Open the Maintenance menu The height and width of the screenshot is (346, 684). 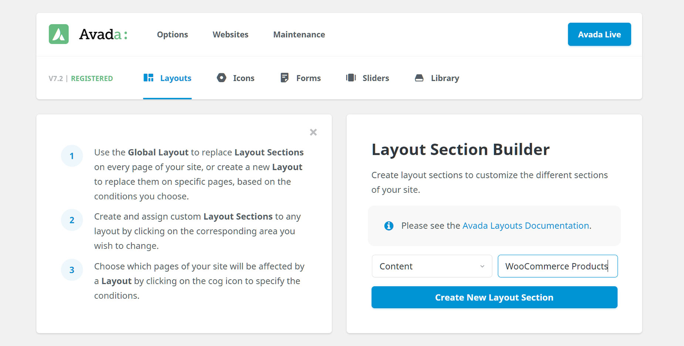click(299, 34)
